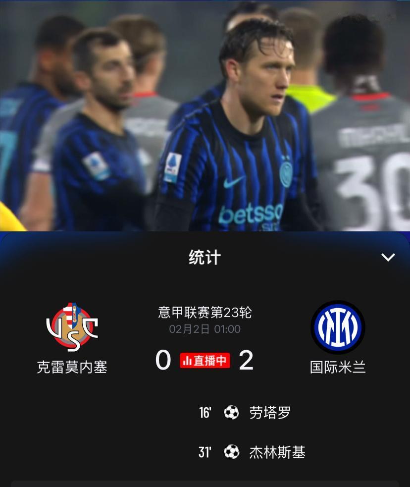Open the 克雷莫内塞 club crest
Screen dimensions: 410x487
(72, 327)
